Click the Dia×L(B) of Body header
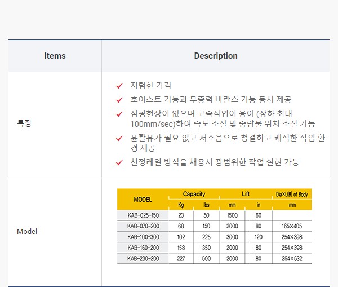The width and height of the screenshot is (338, 287). tap(291, 194)
